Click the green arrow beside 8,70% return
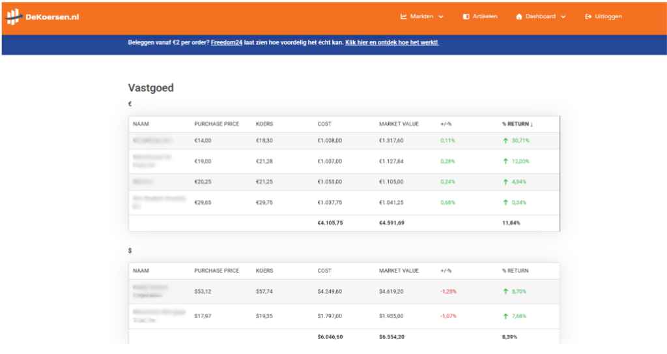This screenshot has height=354, width=667. coord(505,291)
